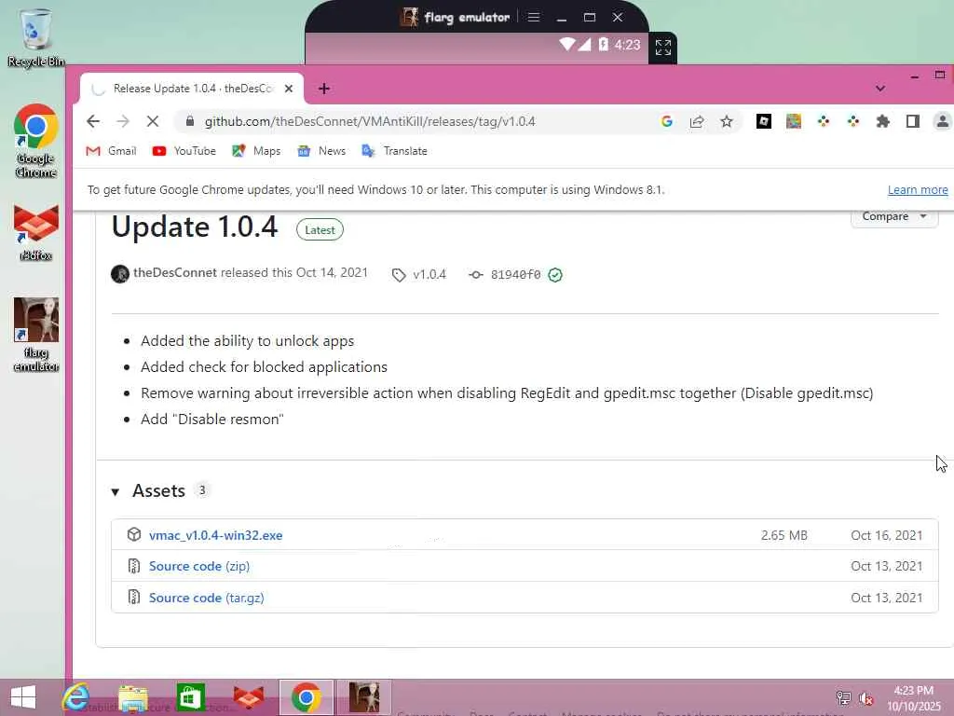Open Windows Store from taskbar

[x=190, y=697]
